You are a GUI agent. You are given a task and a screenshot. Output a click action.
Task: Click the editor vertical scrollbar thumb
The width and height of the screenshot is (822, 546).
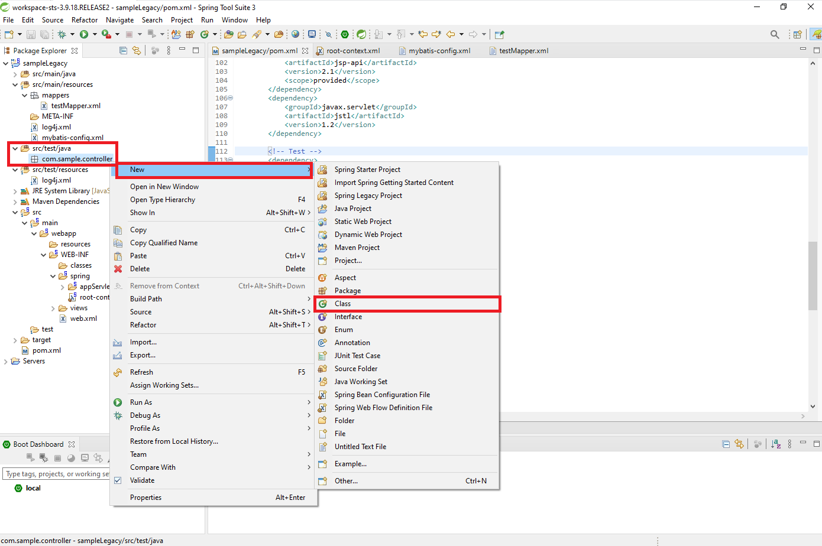[x=813, y=275]
